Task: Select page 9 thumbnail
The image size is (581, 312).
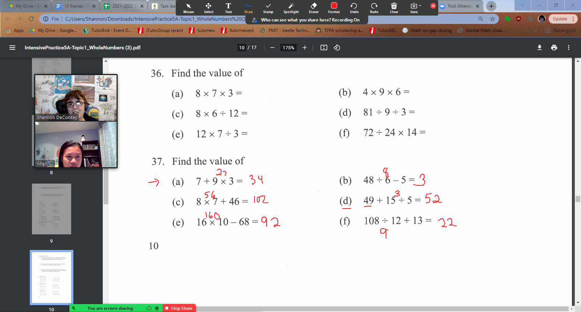Action: tap(52, 209)
